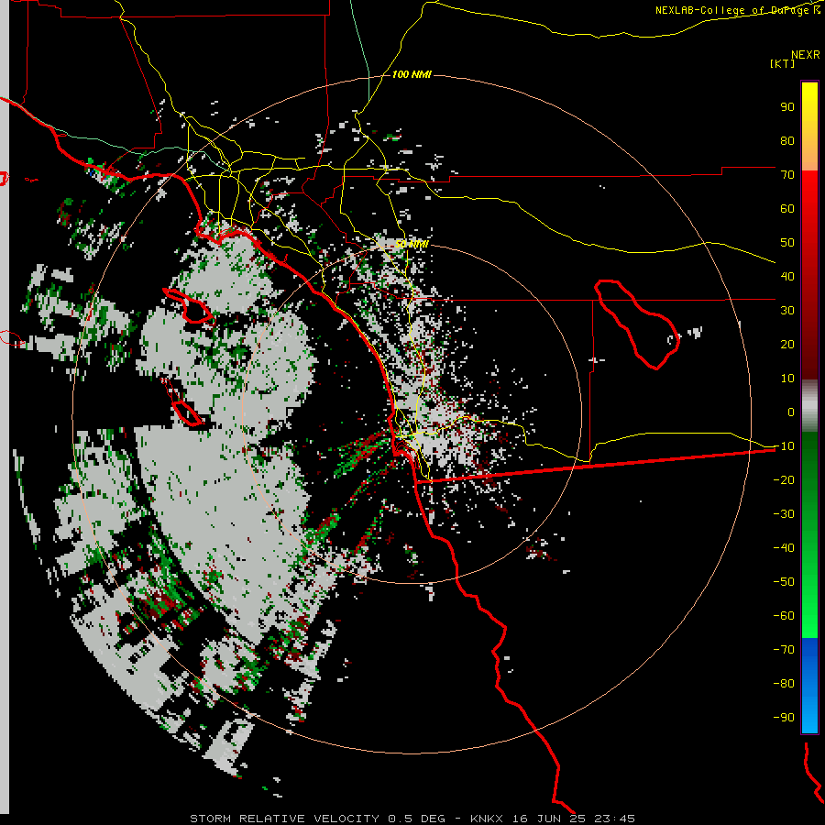Image resolution: width=825 pixels, height=825 pixels.
Task: Click the -90 knot label on color scale
Action: click(x=784, y=718)
